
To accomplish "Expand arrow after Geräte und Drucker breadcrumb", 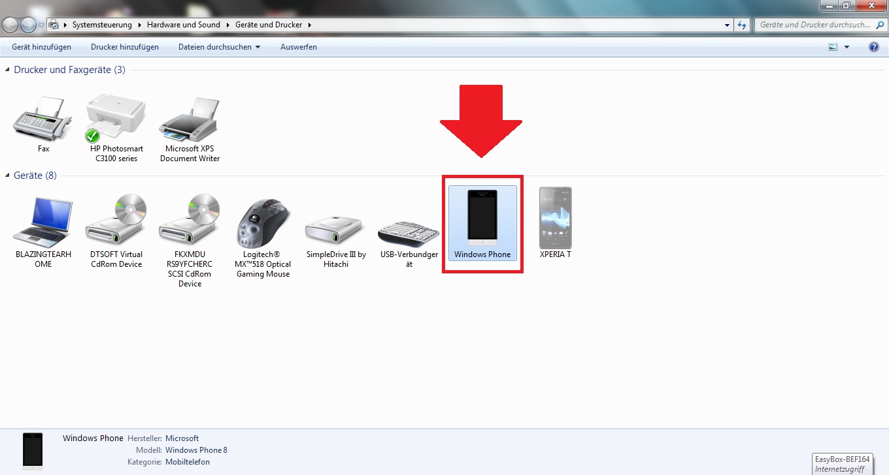I will click(x=309, y=25).
